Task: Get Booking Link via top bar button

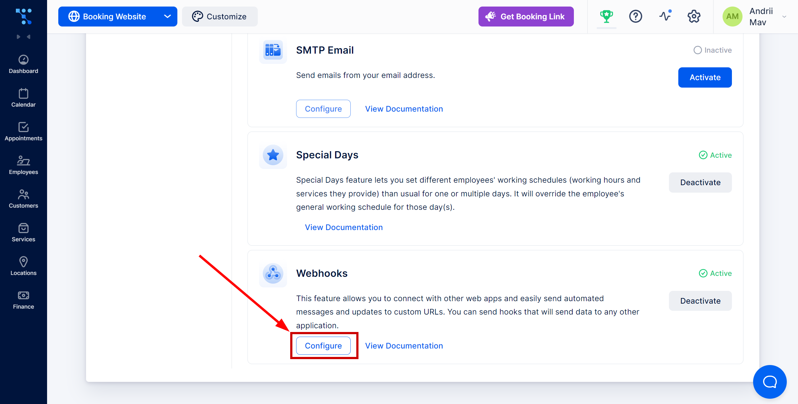Action: coord(525,16)
